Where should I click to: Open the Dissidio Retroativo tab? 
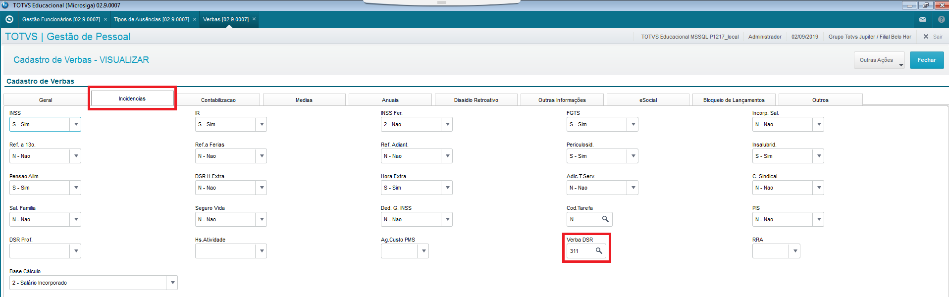tap(476, 100)
